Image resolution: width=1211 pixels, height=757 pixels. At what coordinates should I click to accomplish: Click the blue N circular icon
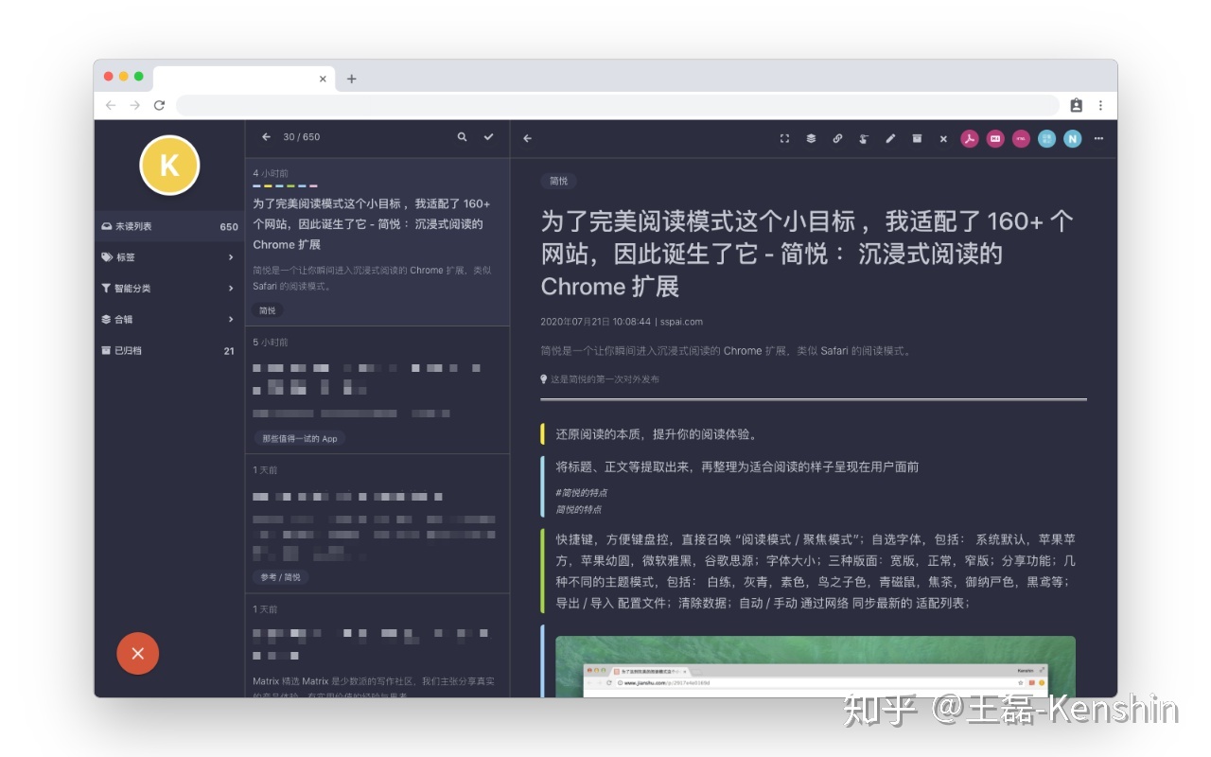[1072, 138]
